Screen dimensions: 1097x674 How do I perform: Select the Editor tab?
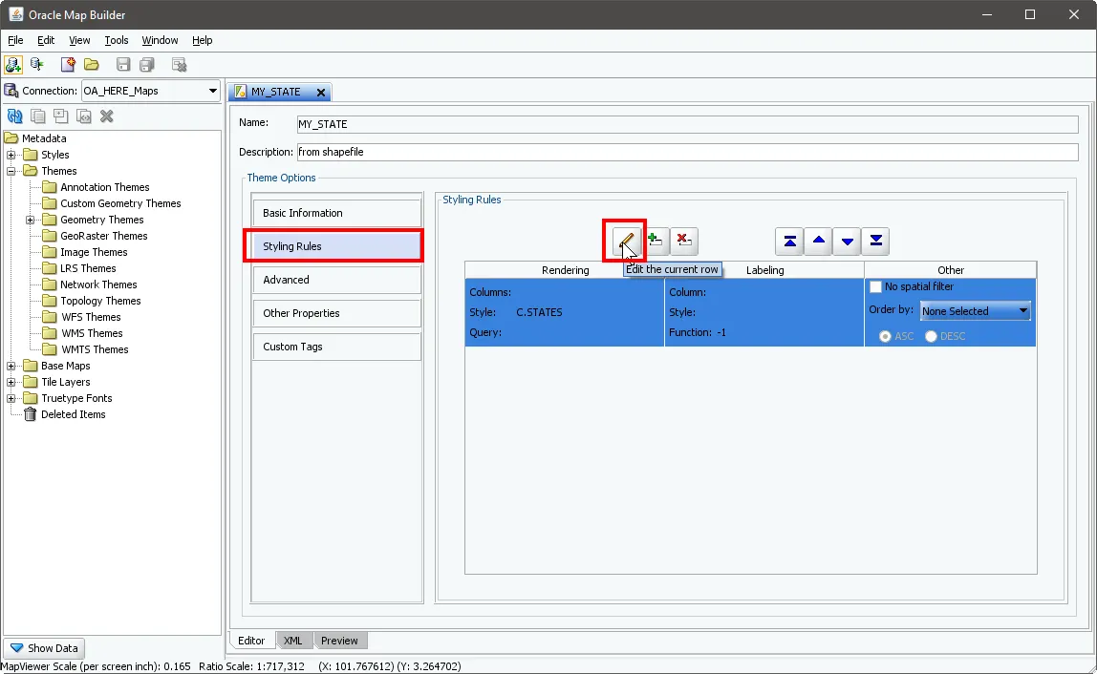[x=251, y=641]
